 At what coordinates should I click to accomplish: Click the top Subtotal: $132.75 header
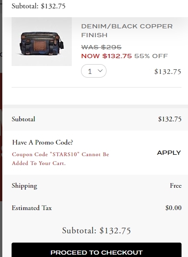click(x=38, y=6)
